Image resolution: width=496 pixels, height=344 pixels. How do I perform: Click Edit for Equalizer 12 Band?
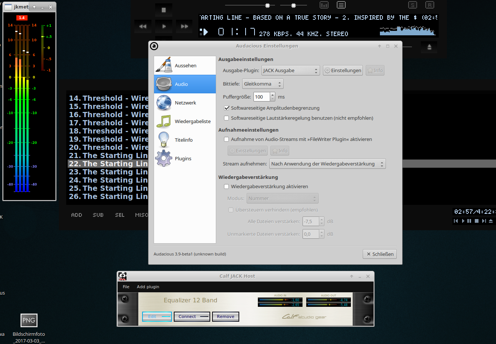point(157,316)
